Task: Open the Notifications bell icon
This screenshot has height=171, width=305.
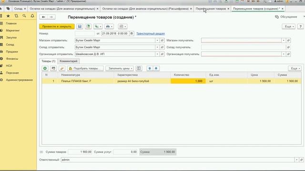Action: coord(32,16)
